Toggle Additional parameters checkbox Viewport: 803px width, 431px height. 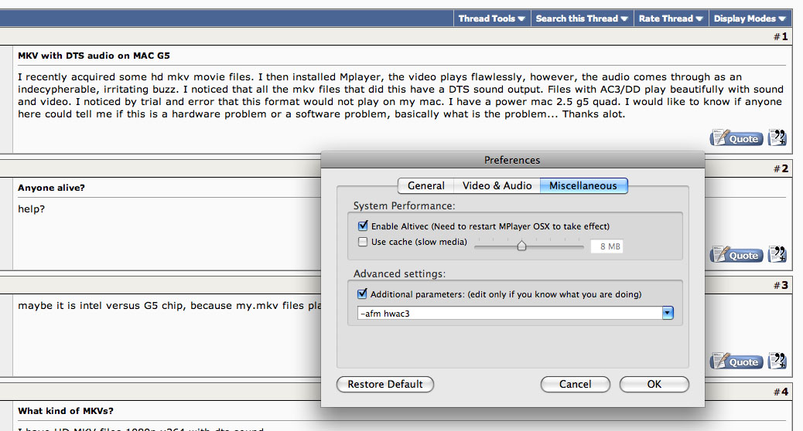pos(363,294)
